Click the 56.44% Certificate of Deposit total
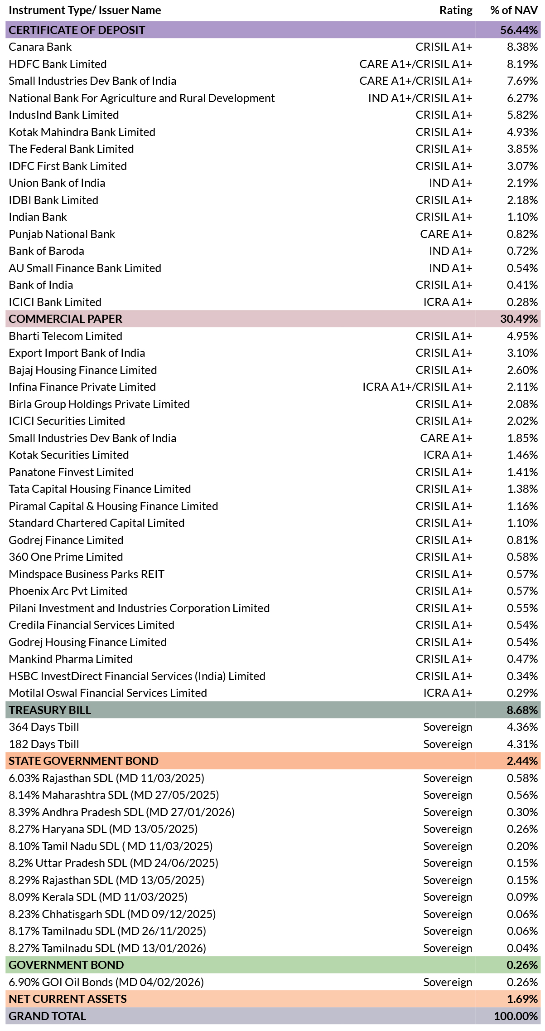 click(519, 30)
